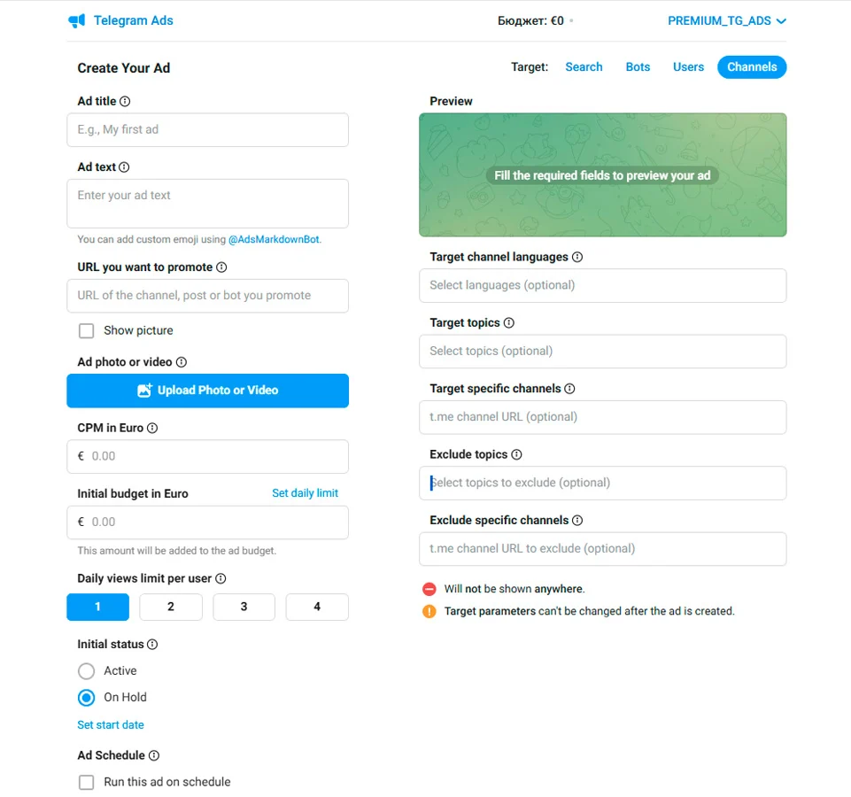Open the Exclude topics selection field
This screenshot has width=851, height=797.
point(602,484)
